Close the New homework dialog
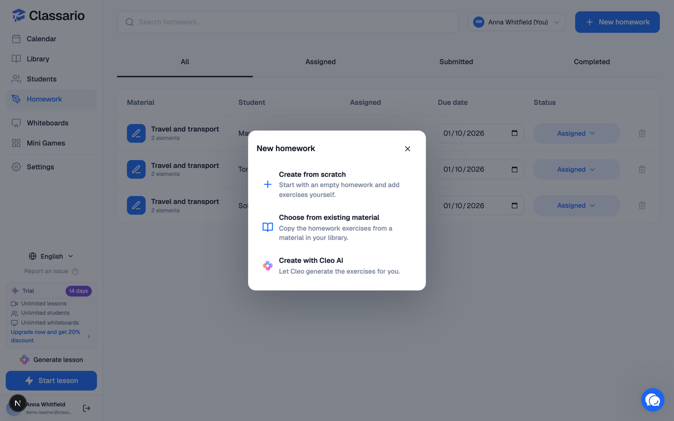 [407, 149]
